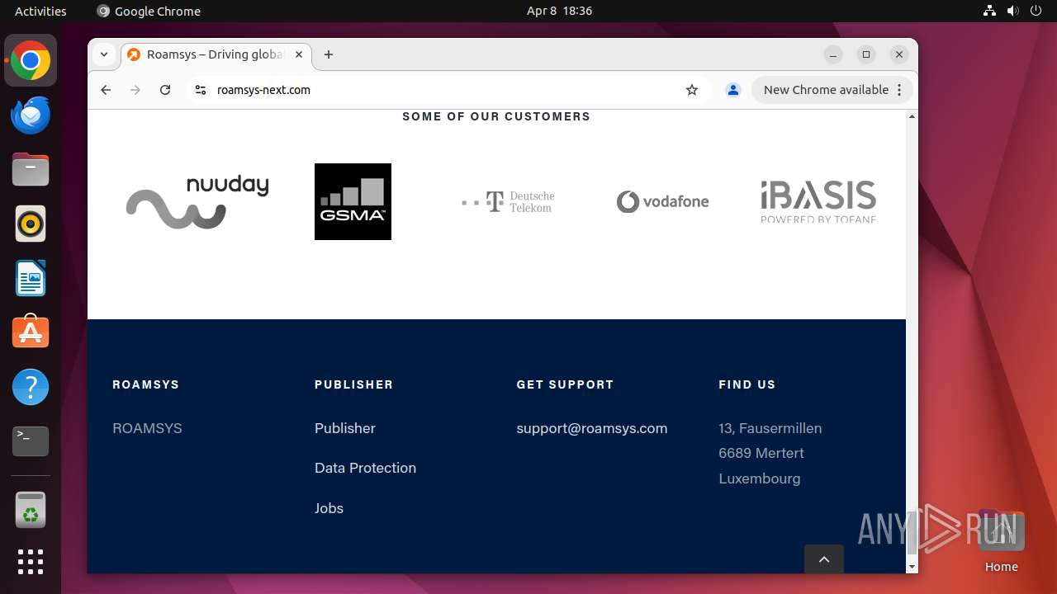Bookmark this page with the star icon
The image size is (1057, 594).
(x=692, y=90)
